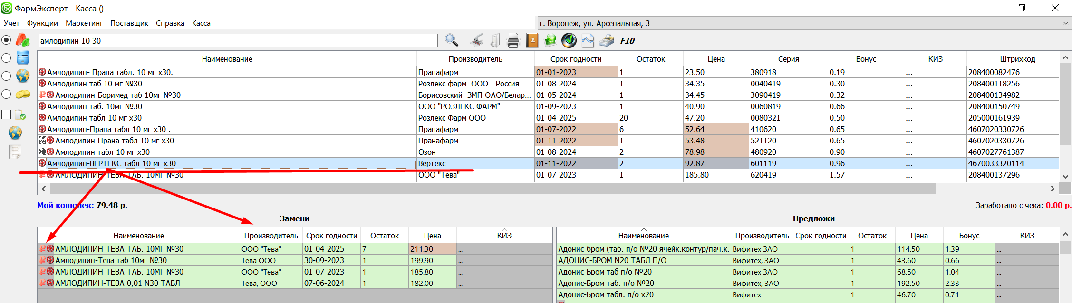Click the search field containing амлодипин 10 30
Viewport: 1072px width, 303px height.
point(238,41)
